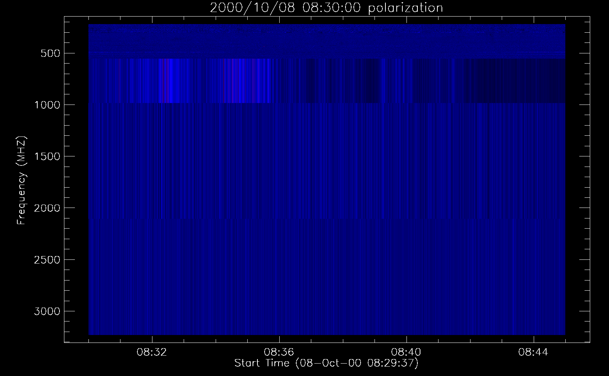Image resolution: width=609 pixels, height=376 pixels.
Task: Click the plot title '2000/10/08 08:30:00 polarization'
Action: click(326, 8)
